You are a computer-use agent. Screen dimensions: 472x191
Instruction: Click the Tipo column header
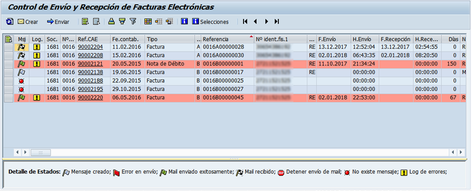tap(169, 39)
